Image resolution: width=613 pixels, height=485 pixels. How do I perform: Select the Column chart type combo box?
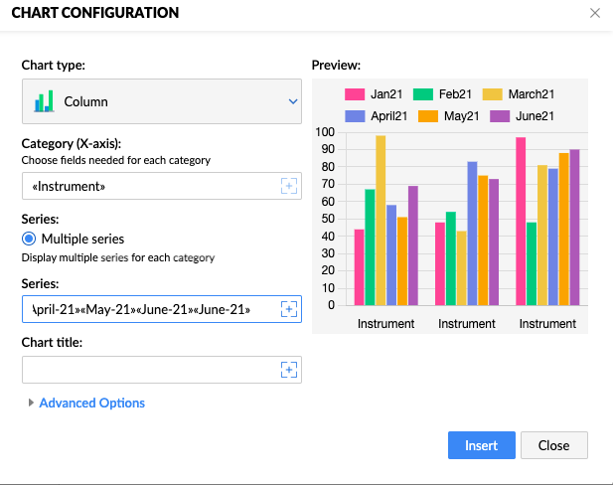(162, 101)
